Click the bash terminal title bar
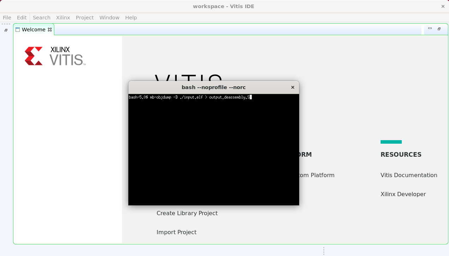The height and width of the screenshot is (256, 449). (213, 87)
